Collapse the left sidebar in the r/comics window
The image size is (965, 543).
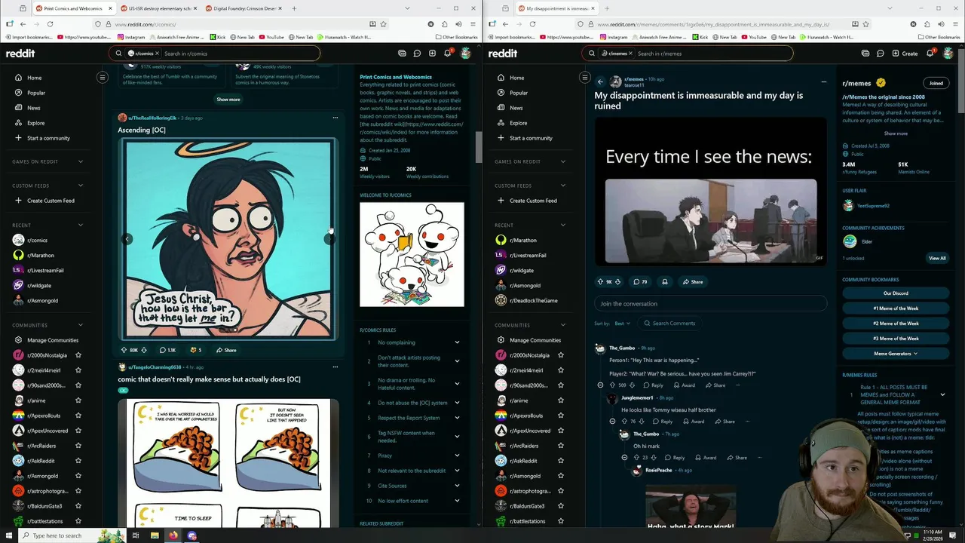tap(103, 77)
